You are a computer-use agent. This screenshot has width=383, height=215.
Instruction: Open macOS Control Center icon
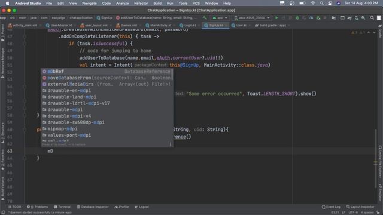click(330, 3)
